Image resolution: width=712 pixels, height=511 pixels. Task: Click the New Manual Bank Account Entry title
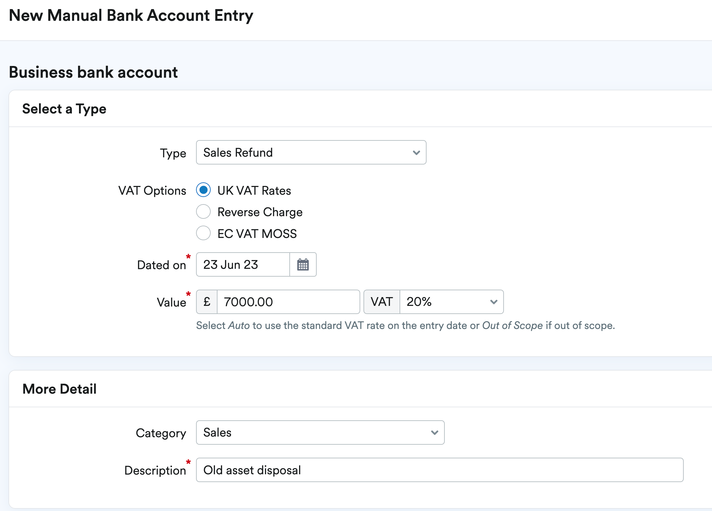pos(131,15)
